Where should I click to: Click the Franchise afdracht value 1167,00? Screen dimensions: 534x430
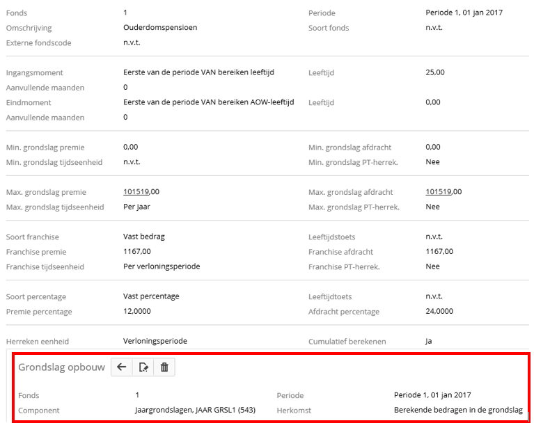439,251
